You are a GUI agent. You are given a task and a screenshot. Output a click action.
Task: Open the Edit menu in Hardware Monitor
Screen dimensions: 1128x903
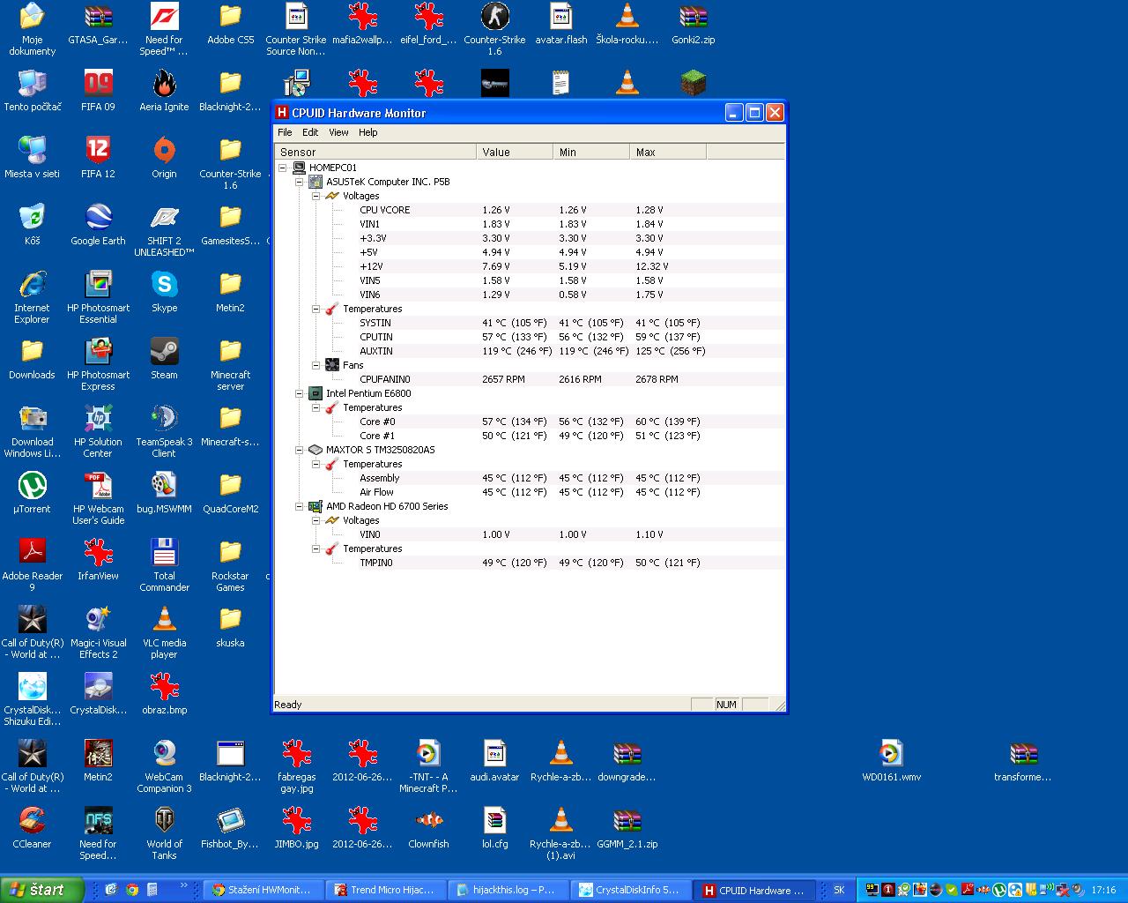coord(310,132)
